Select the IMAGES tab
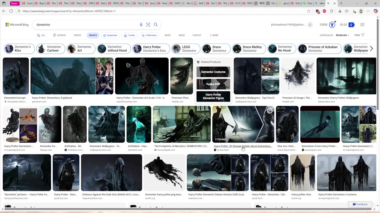 [93, 35]
